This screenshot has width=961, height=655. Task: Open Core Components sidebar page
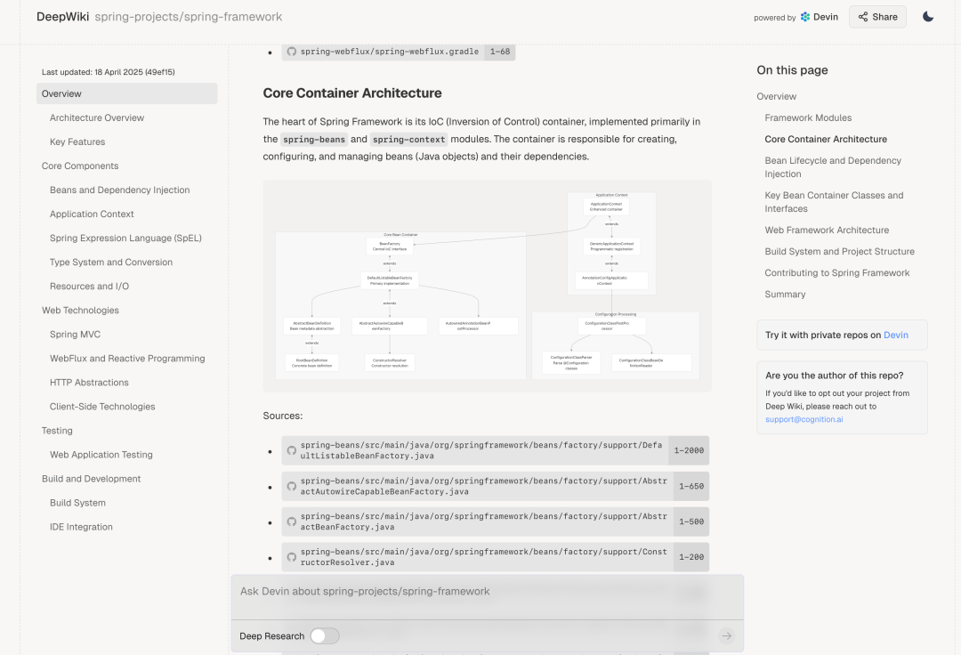click(x=80, y=166)
